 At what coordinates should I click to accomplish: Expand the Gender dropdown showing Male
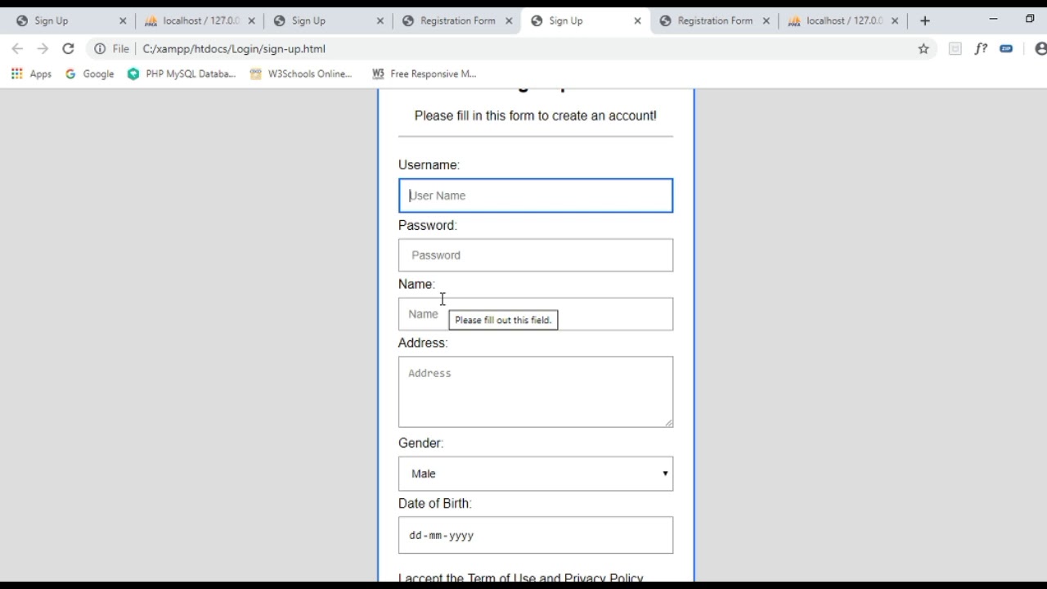[535, 474]
